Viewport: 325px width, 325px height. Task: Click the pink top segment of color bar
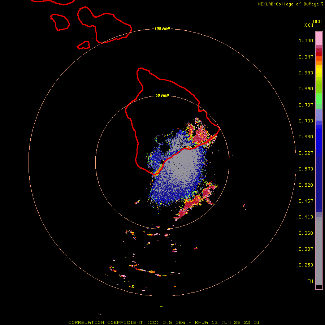point(319,39)
